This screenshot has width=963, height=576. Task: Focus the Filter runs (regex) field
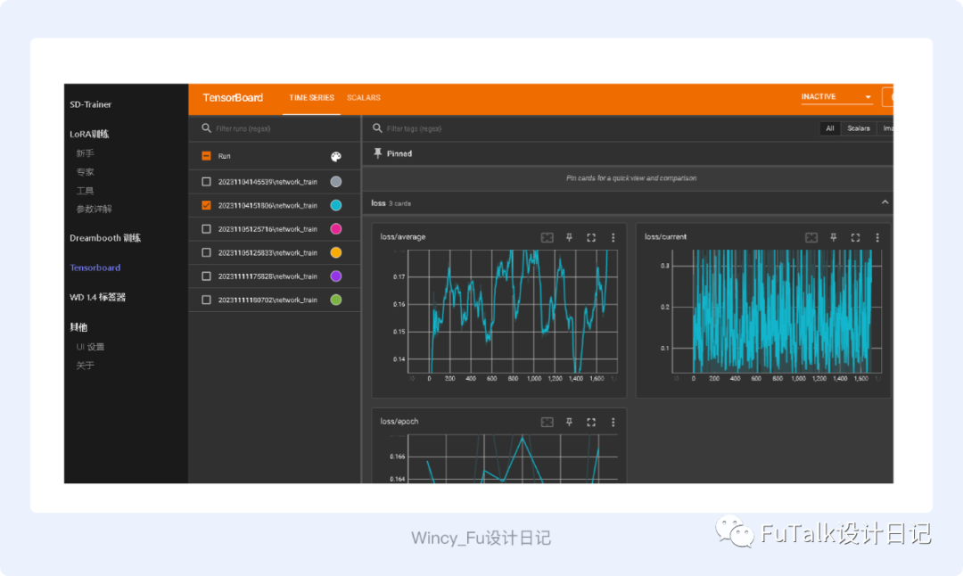click(x=280, y=129)
